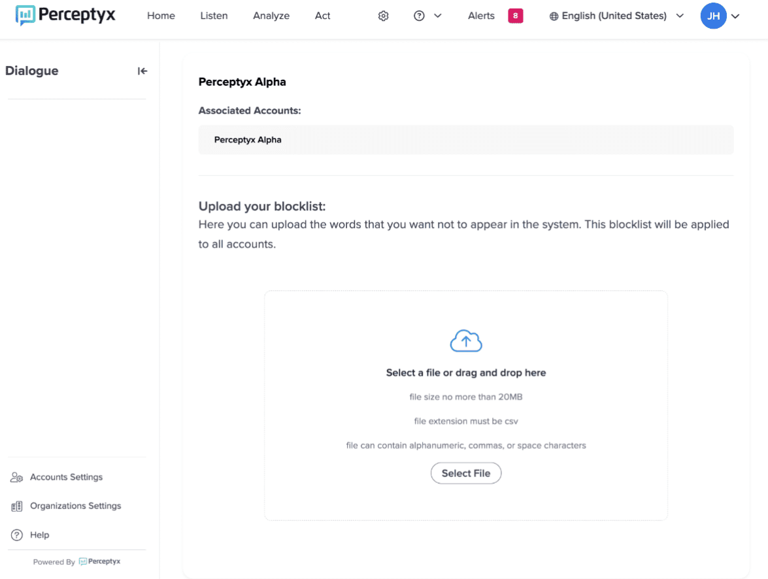
Task: Click the JH user avatar
Action: click(713, 16)
